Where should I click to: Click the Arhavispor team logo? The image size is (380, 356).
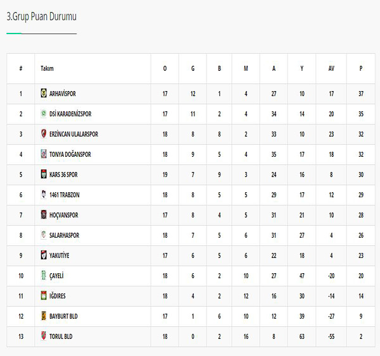(x=44, y=94)
